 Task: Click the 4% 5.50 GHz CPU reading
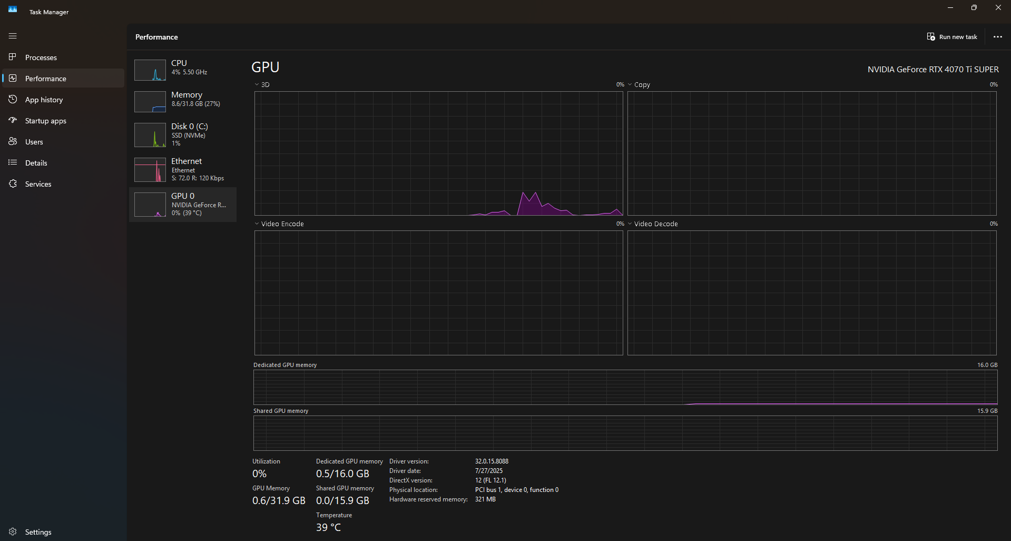(x=189, y=72)
